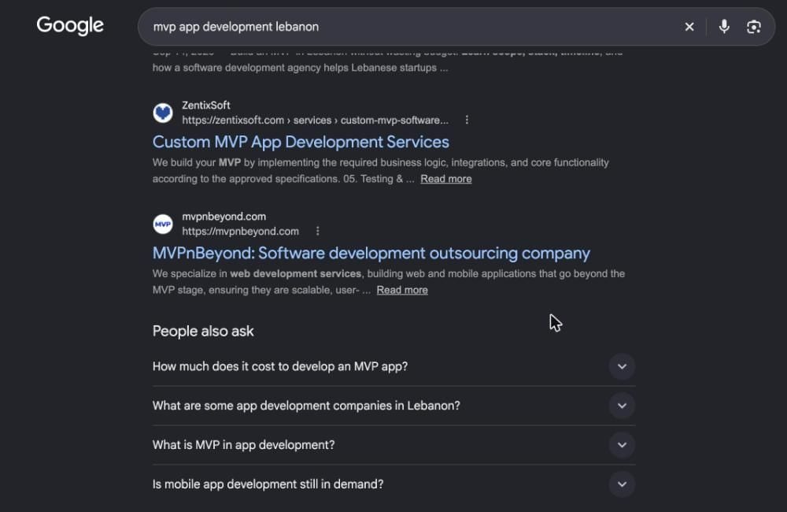Open more options for ZentixSoft result

tap(467, 120)
